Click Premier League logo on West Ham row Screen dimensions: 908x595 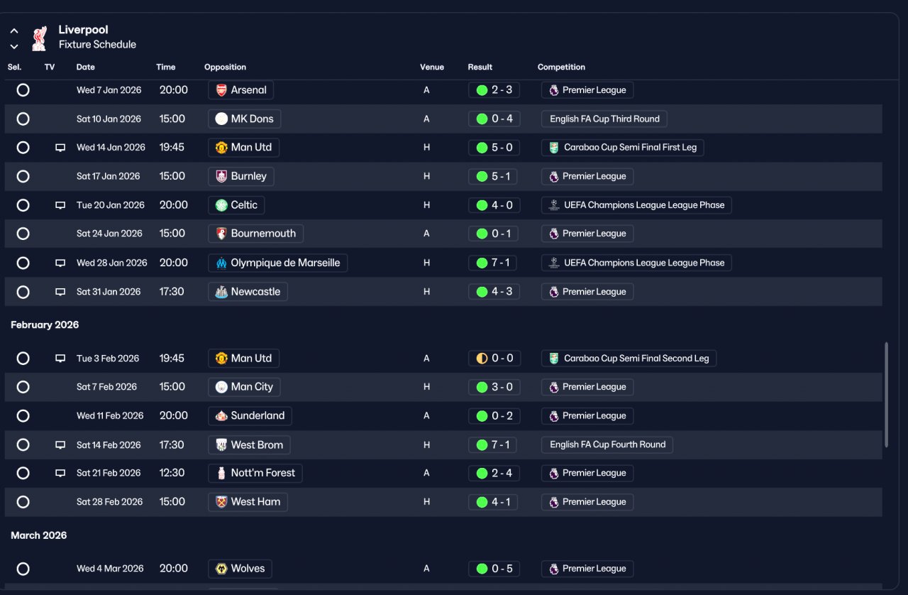[x=554, y=502]
